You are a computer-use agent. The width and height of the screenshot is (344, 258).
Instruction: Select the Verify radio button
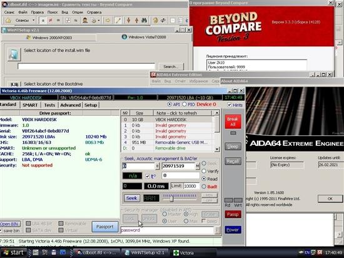pos(204,171)
